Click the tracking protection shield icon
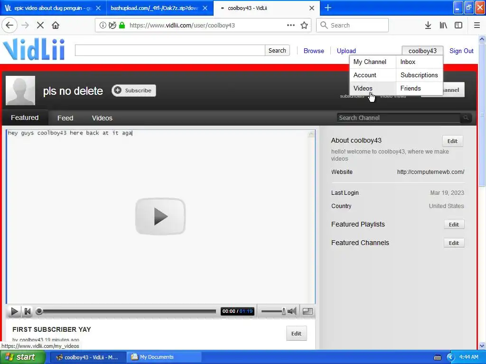Screen dimensions: 486x364 tap(112, 25)
